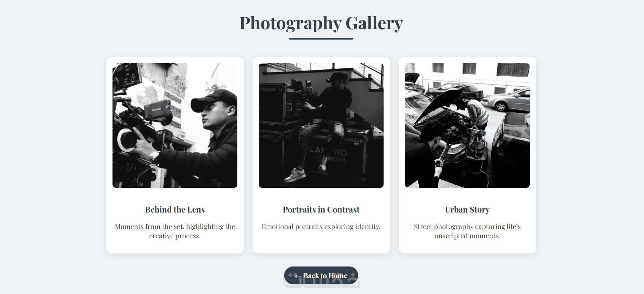644x294 pixels.
Task: Open the Portraits in Contrast photo
Action: point(321,126)
